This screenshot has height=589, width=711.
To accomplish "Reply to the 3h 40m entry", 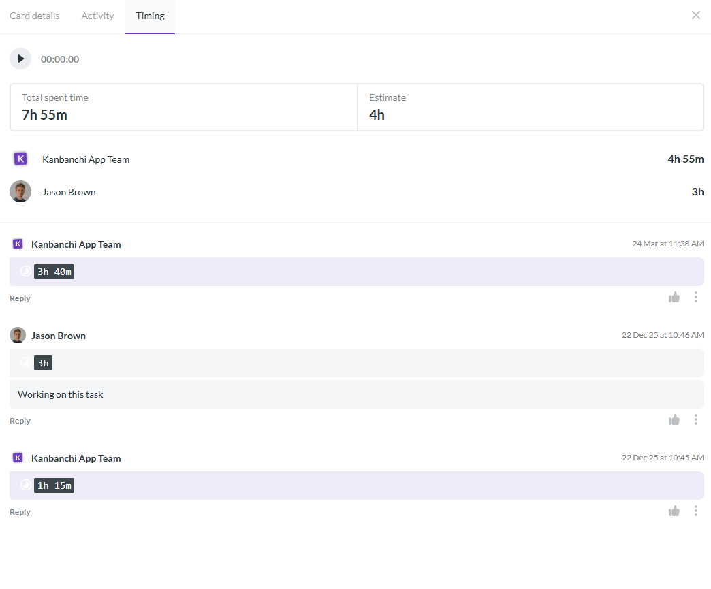I will pyautogui.click(x=20, y=298).
